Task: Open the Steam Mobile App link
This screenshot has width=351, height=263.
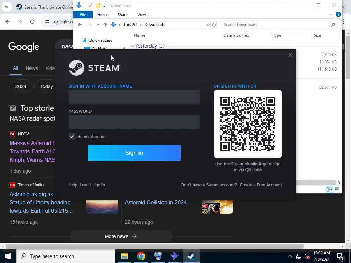Action: (249, 164)
